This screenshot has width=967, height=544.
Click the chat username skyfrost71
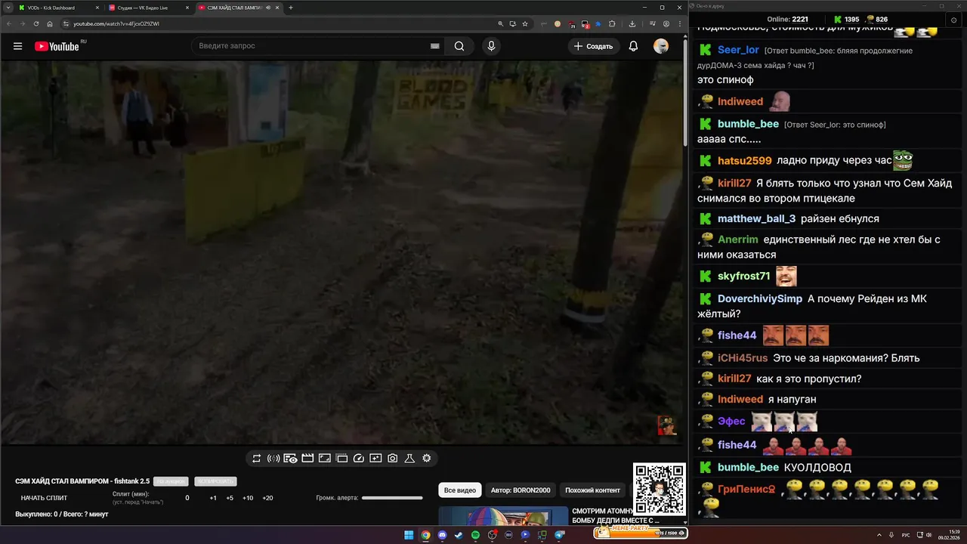(x=743, y=276)
